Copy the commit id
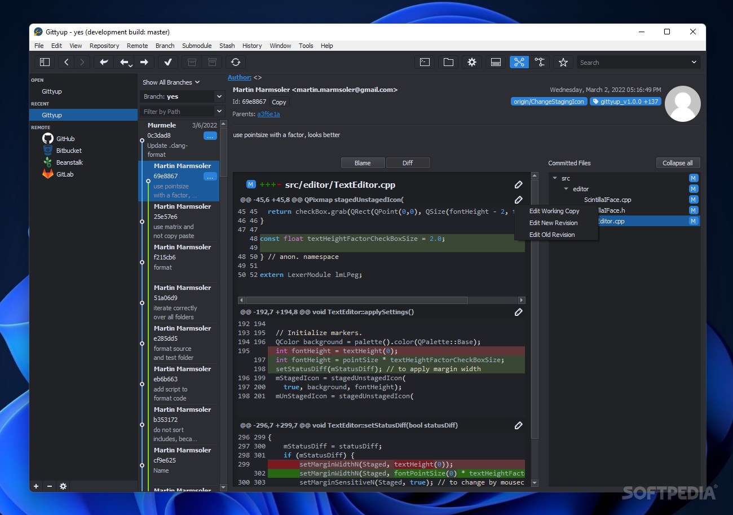 coord(279,102)
